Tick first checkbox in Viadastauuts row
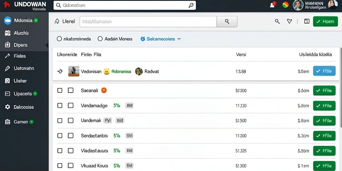The height and width of the screenshot is (171, 342). tap(60, 151)
